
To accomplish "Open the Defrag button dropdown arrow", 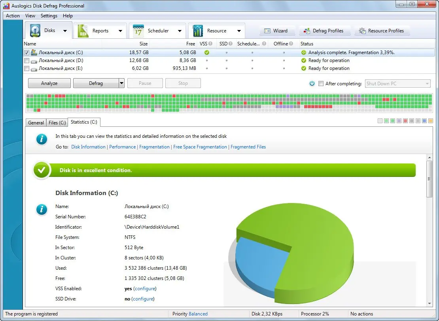I will click(x=121, y=83).
